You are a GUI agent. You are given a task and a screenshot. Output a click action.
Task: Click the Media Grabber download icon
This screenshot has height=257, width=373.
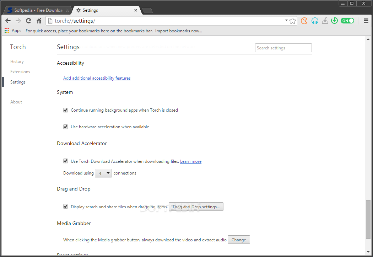pos(325,21)
